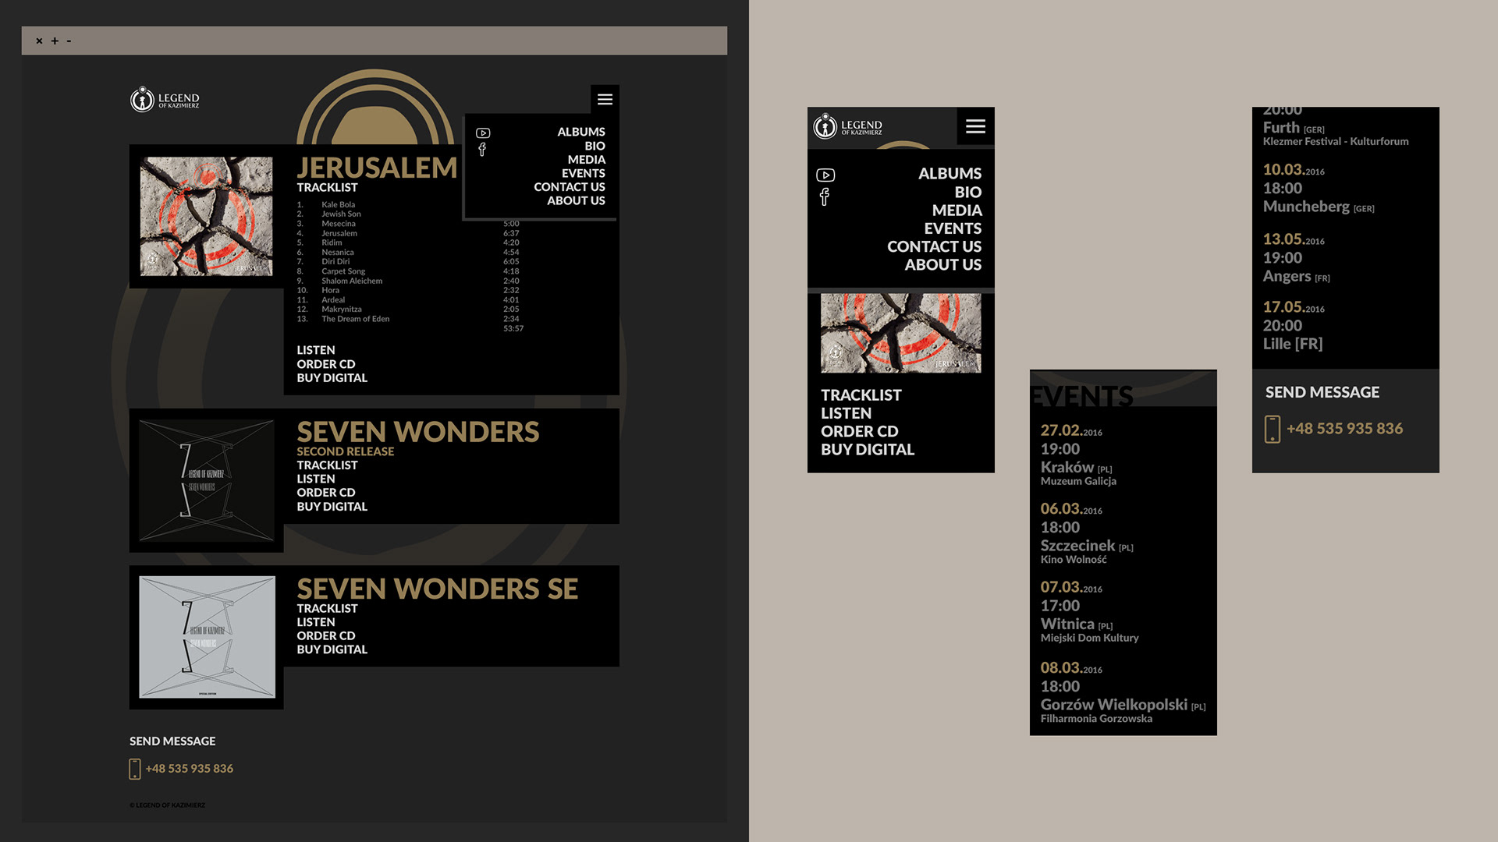Click ORDER CD under the Jerusalem album
Screen dimensions: 1498x842
click(x=325, y=364)
